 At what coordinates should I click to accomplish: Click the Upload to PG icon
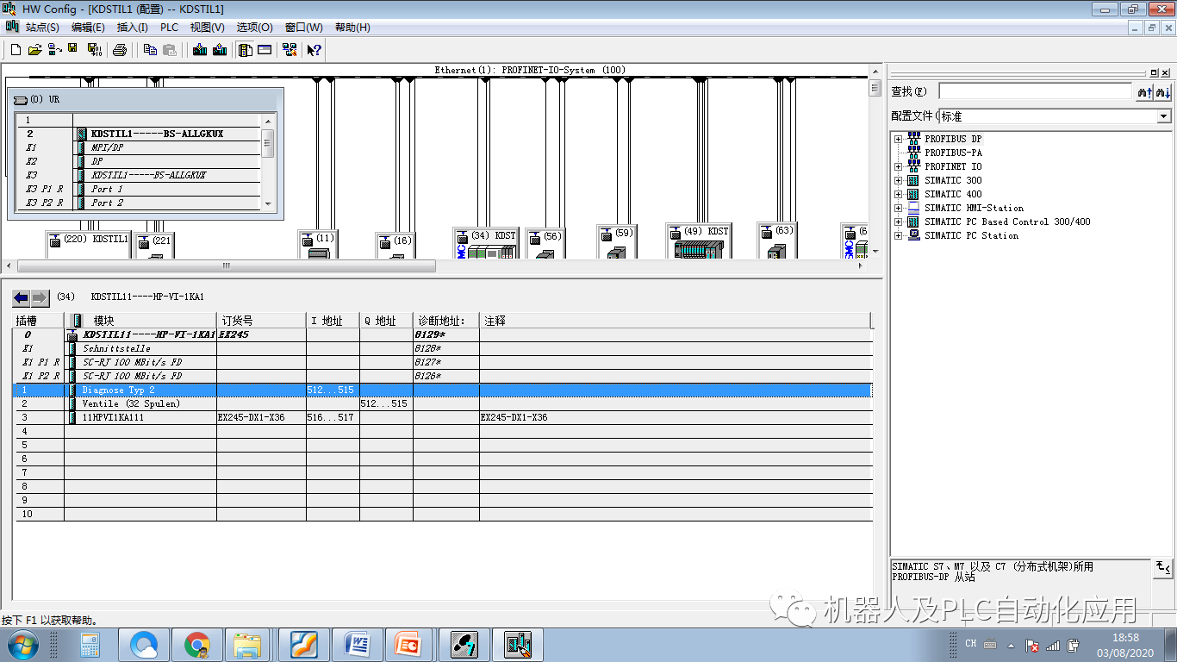click(x=220, y=50)
